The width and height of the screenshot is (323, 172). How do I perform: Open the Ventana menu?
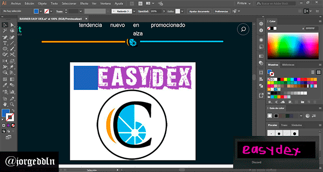coord(105,3)
